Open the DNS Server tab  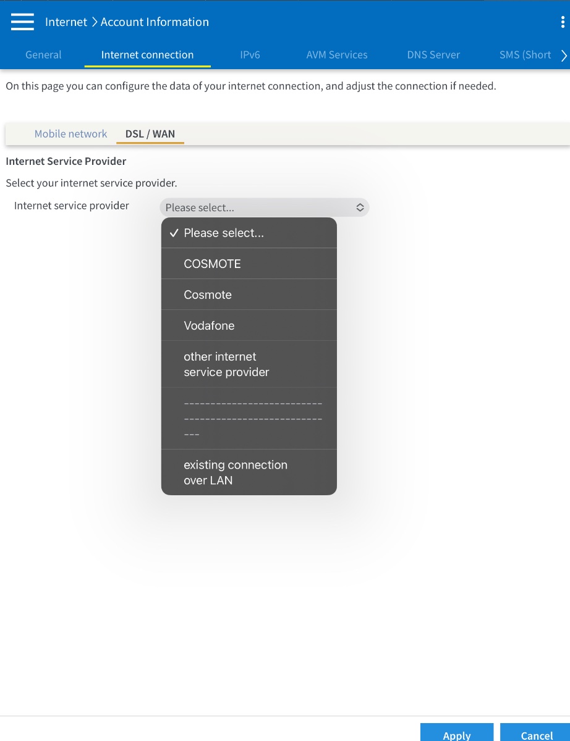(x=433, y=55)
